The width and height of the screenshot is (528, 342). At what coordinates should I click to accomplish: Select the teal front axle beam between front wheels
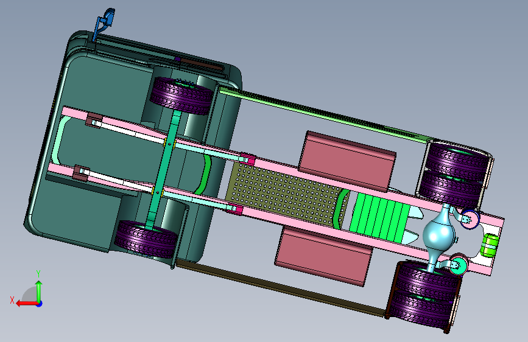click(x=163, y=169)
